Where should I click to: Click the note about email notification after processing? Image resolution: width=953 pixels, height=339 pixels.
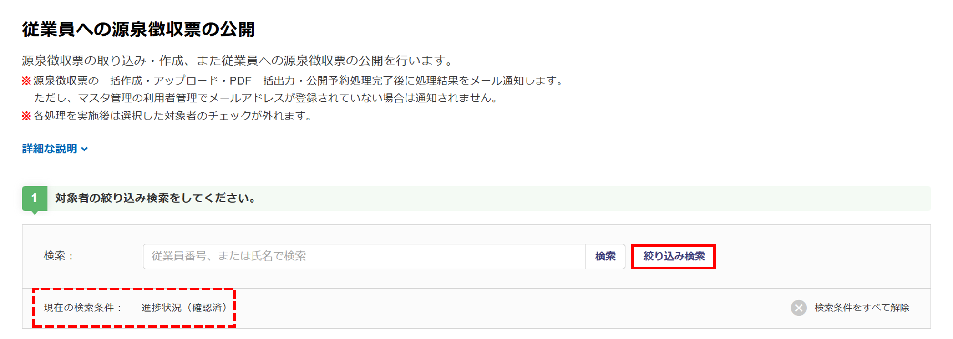click(299, 81)
